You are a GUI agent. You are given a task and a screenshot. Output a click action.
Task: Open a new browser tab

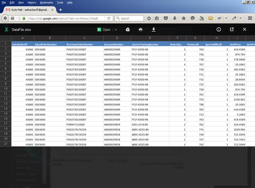(60, 10)
